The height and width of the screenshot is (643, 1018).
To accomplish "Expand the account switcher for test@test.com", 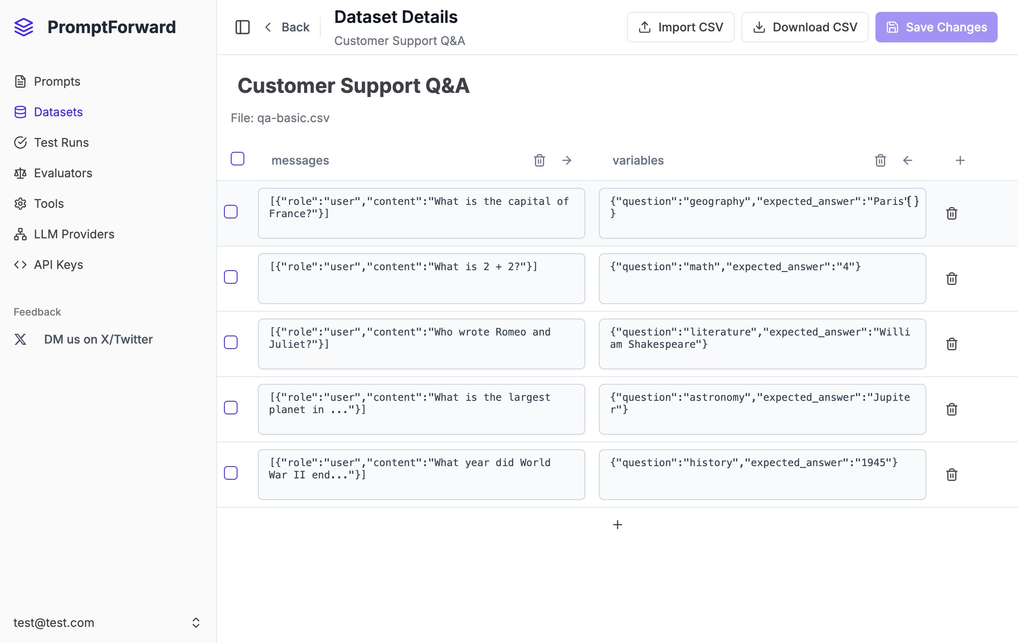I will tap(196, 622).
